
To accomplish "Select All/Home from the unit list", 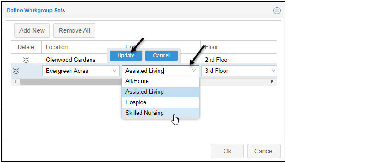I will [160, 81].
